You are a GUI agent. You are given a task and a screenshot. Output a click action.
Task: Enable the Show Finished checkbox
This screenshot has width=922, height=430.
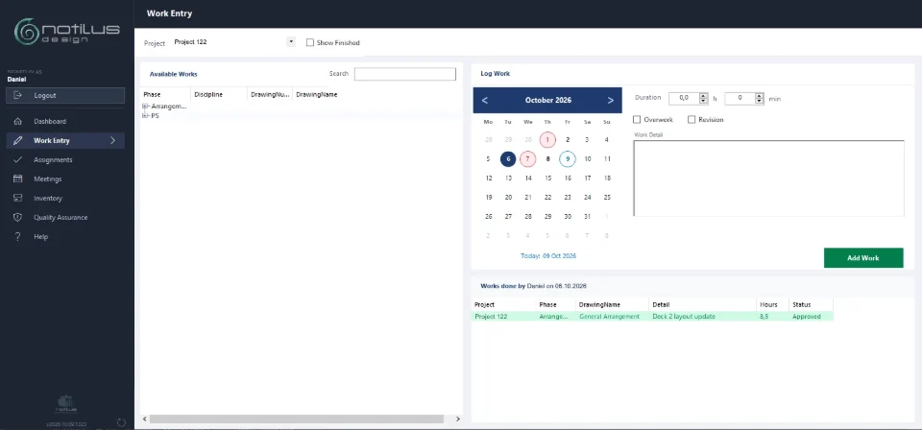[310, 42]
